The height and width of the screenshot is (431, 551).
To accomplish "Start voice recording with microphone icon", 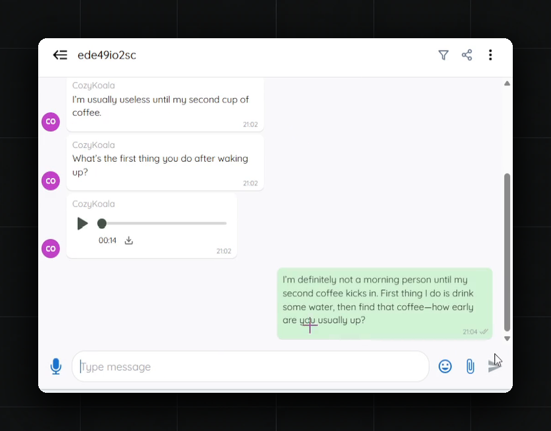I will 56,367.
